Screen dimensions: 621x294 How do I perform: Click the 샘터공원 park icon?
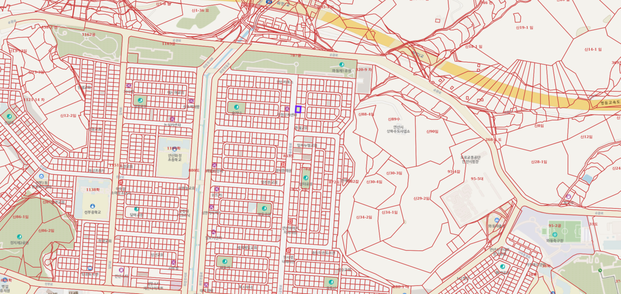click(306, 178)
